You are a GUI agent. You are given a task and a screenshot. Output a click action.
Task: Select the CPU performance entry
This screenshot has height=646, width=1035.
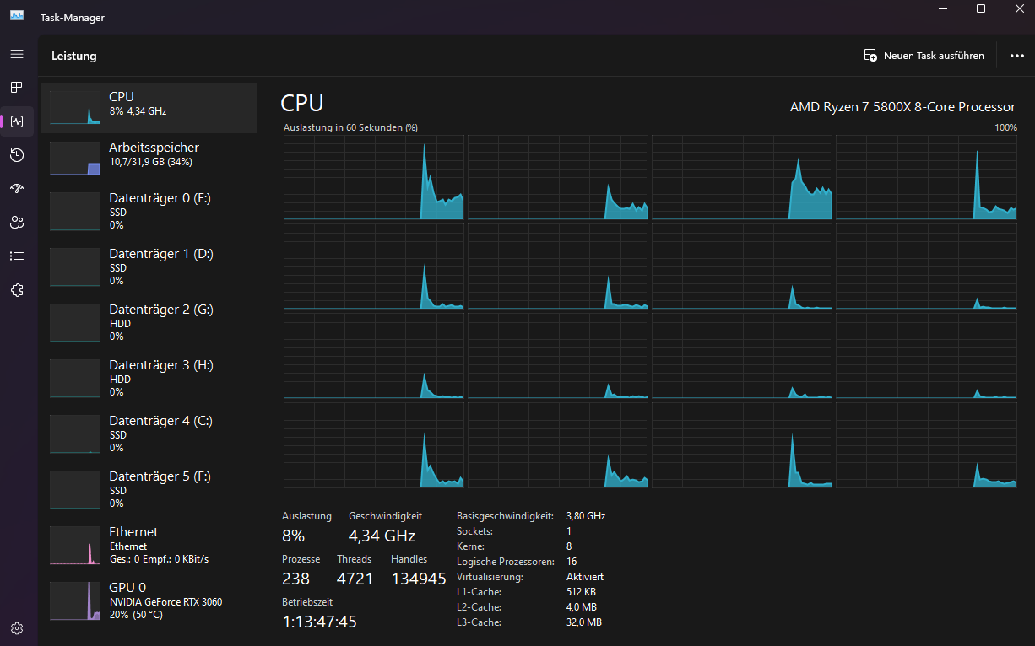point(149,108)
